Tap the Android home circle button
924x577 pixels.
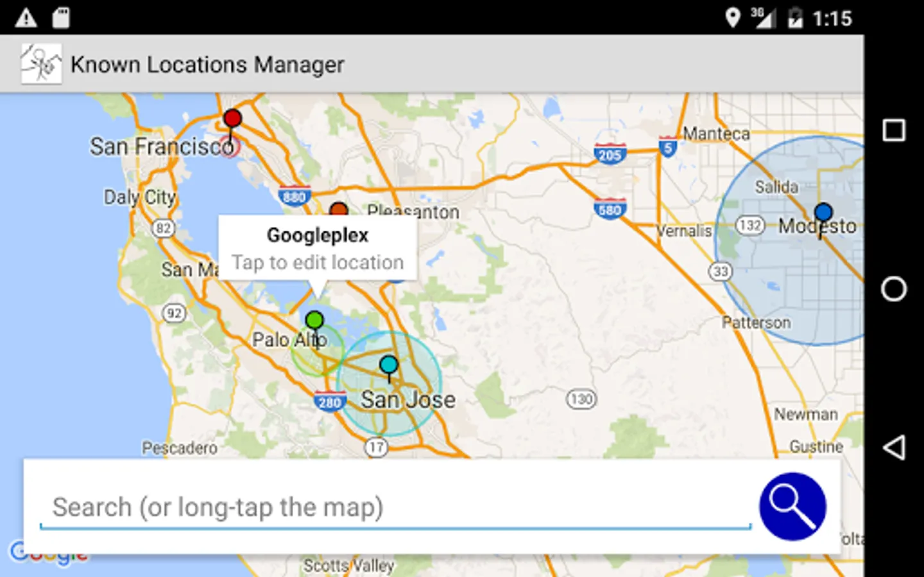tap(894, 288)
